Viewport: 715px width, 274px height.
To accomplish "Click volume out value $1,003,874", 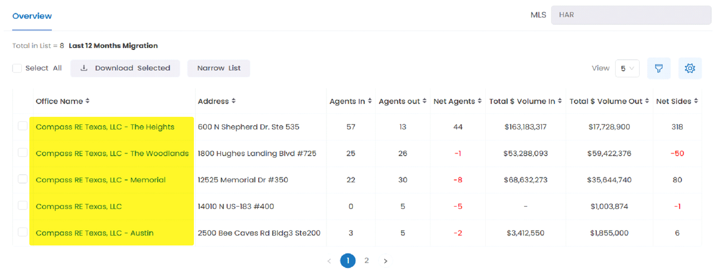I will (x=609, y=206).
